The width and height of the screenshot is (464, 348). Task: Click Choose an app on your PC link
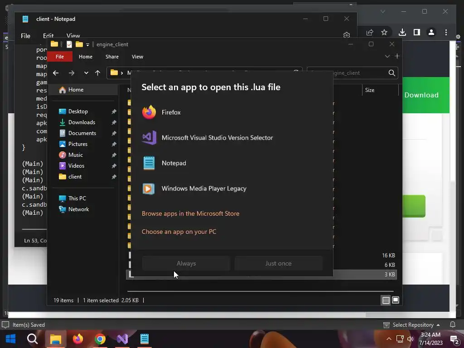pos(179,232)
